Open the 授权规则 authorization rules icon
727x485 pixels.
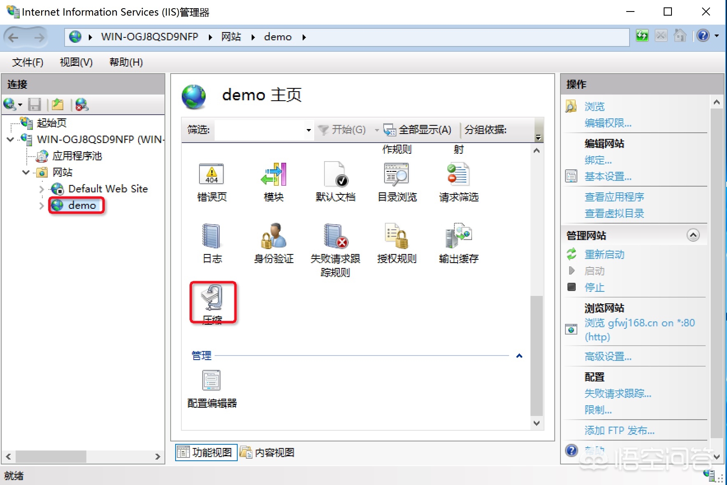(x=396, y=236)
